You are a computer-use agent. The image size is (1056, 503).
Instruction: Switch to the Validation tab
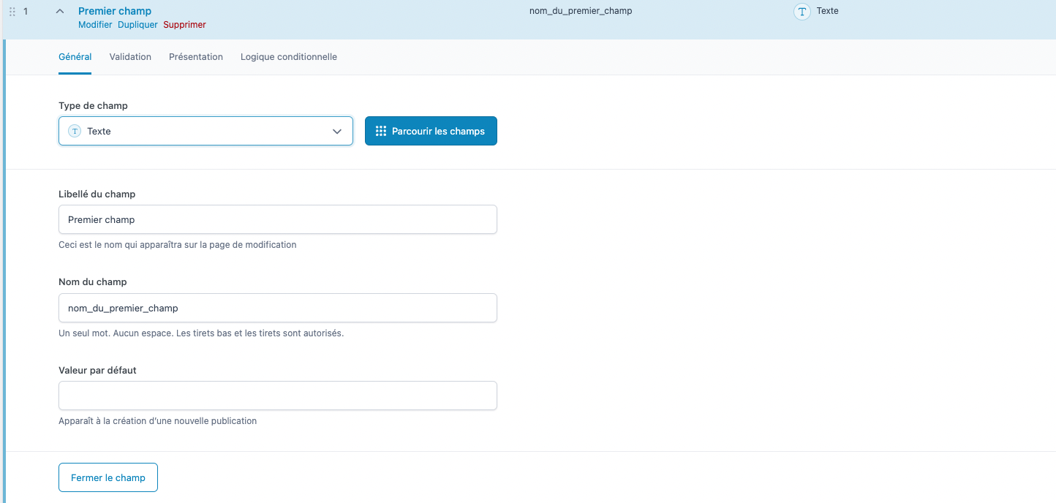pos(130,57)
